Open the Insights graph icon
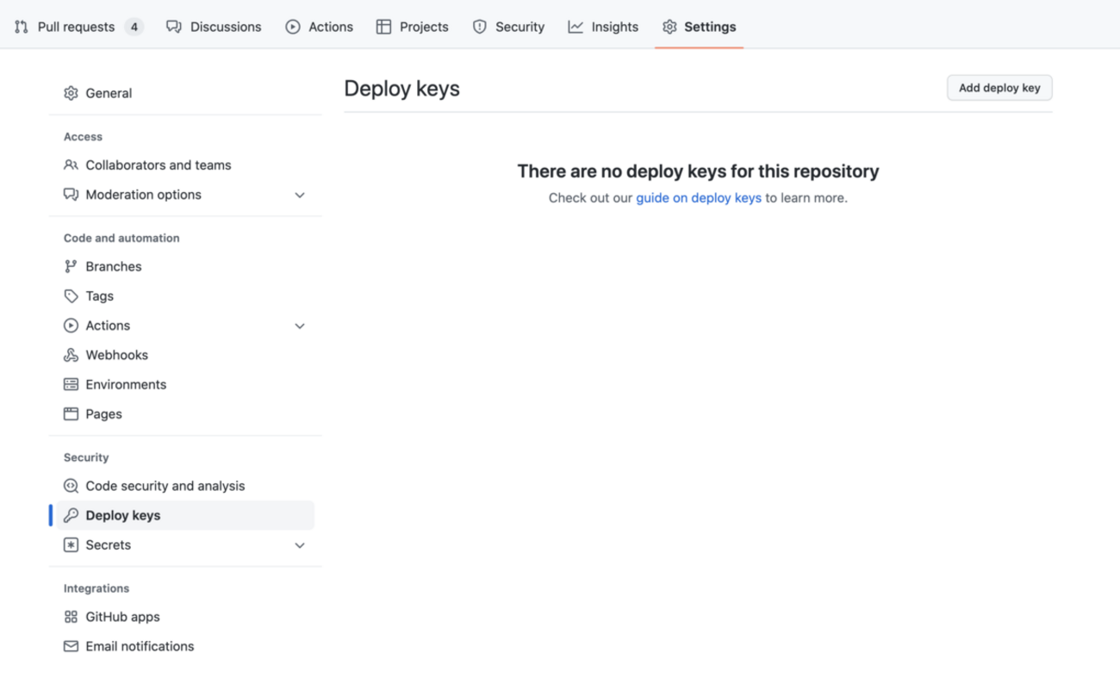The width and height of the screenshot is (1120, 684). pyautogui.click(x=575, y=26)
